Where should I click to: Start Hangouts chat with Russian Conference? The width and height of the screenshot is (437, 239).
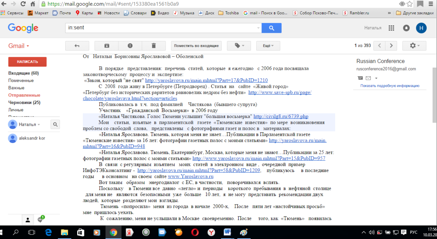tap(360, 78)
